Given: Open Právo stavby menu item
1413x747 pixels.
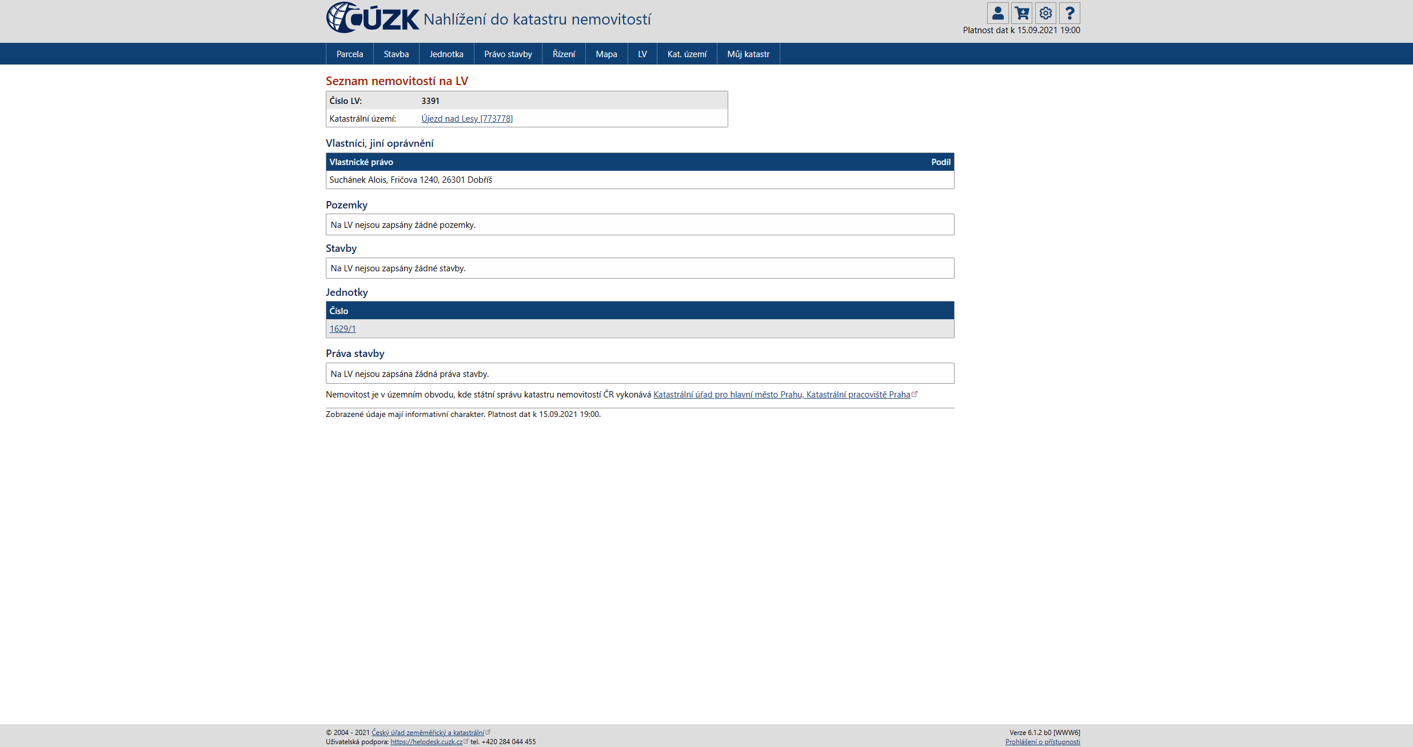Looking at the screenshot, I should tap(508, 54).
